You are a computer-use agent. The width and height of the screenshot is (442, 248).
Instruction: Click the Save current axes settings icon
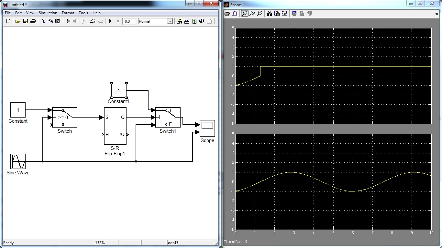(277, 13)
